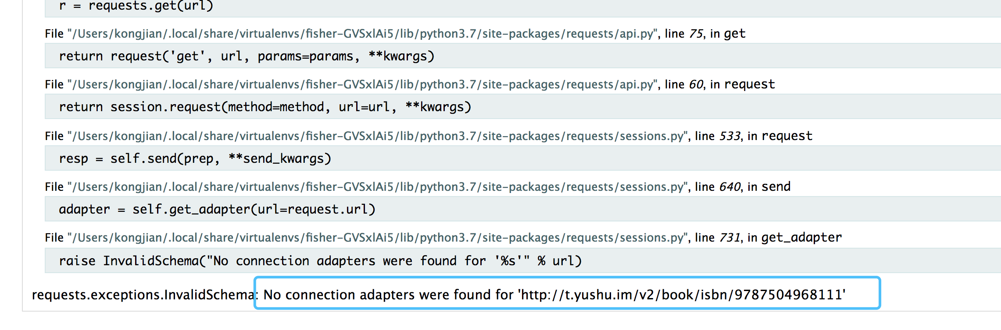Click the code line 'r = requests.get(url)'
The image size is (1001, 330).
136,6
